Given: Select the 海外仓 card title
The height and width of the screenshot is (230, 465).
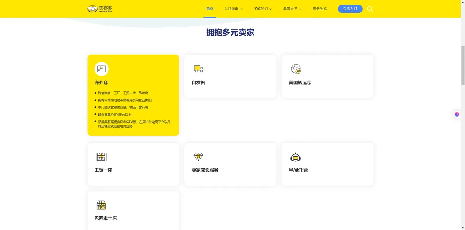Looking at the screenshot, I should (x=101, y=83).
